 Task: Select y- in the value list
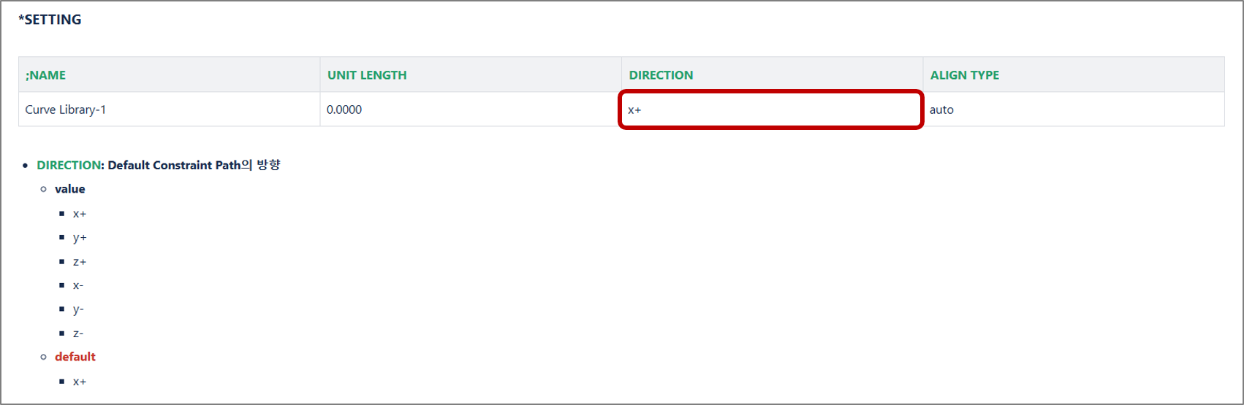tap(78, 309)
